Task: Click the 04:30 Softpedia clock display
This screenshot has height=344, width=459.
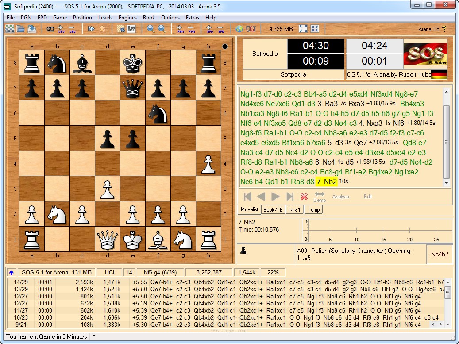Action: [x=316, y=46]
